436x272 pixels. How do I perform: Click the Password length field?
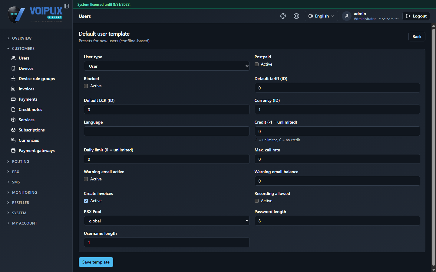337,221
